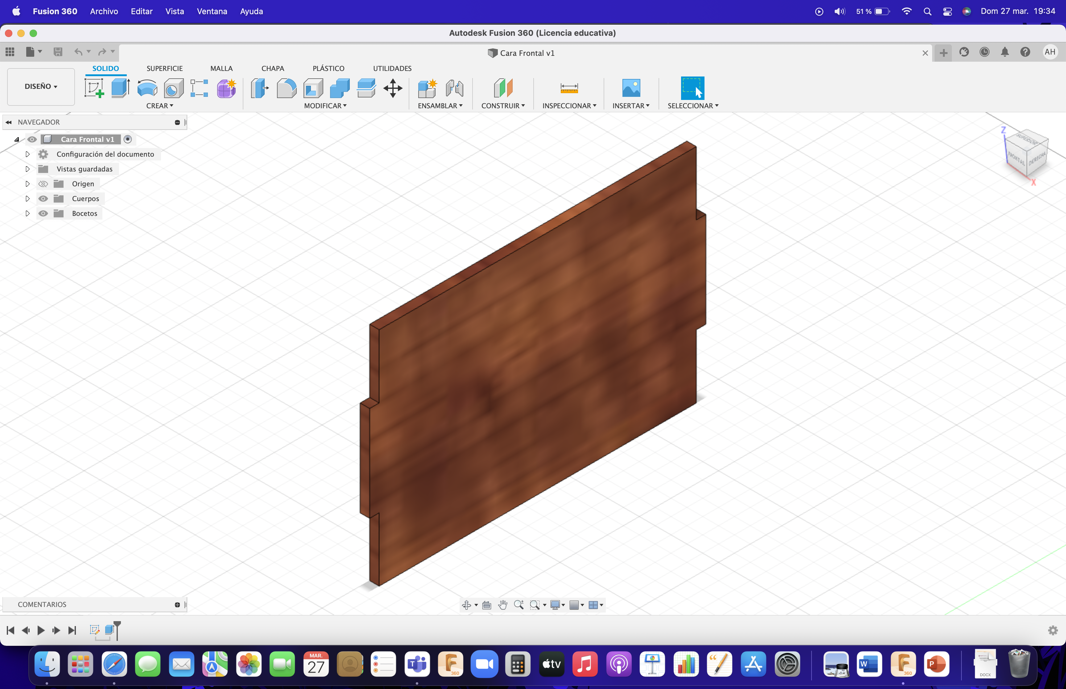Select the Press Pull tool
The height and width of the screenshot is (689, 1066).
tap(259, 88)
